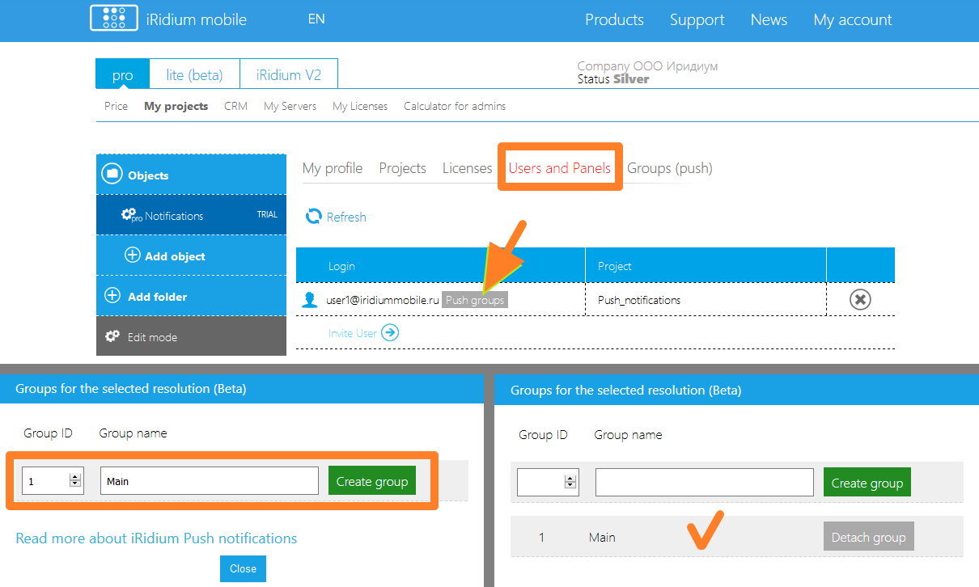Image resolution: width=979 pixels, height=587 pixels.
Task: Click the Push groups button for user1
Action: [x=475, y=300]
